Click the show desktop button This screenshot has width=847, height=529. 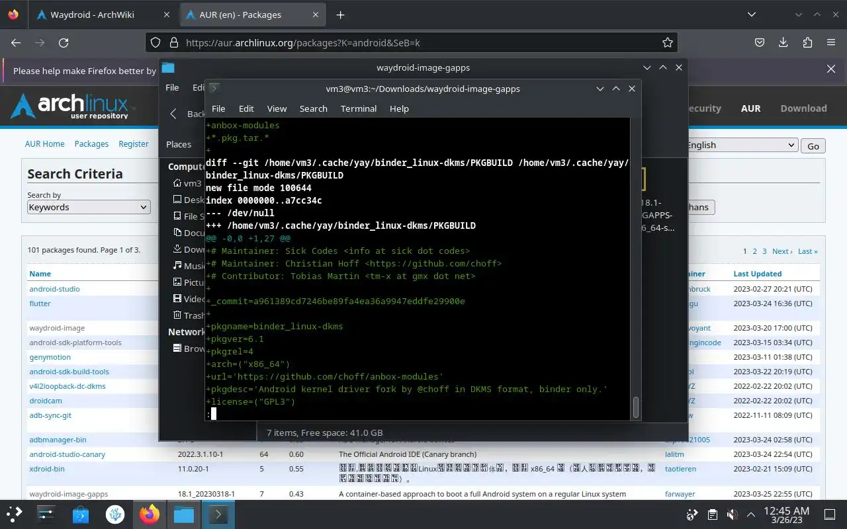point(830,514)
